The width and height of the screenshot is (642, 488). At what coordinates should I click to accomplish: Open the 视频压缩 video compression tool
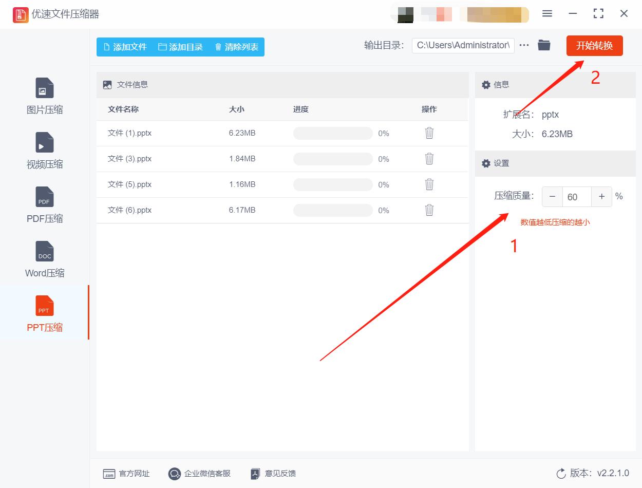tap(44, 150)
